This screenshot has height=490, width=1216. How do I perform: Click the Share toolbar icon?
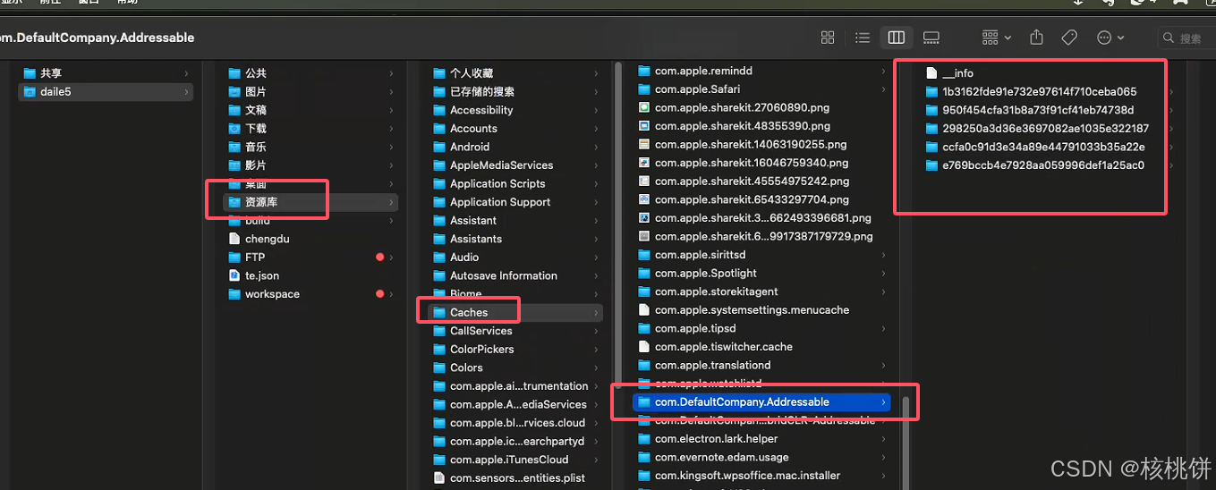tap(1036, 38)
